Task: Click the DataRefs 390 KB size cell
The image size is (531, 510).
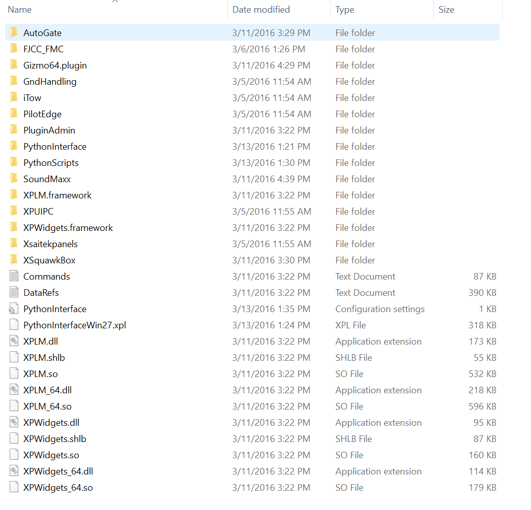Action: (x=482, y=292)
